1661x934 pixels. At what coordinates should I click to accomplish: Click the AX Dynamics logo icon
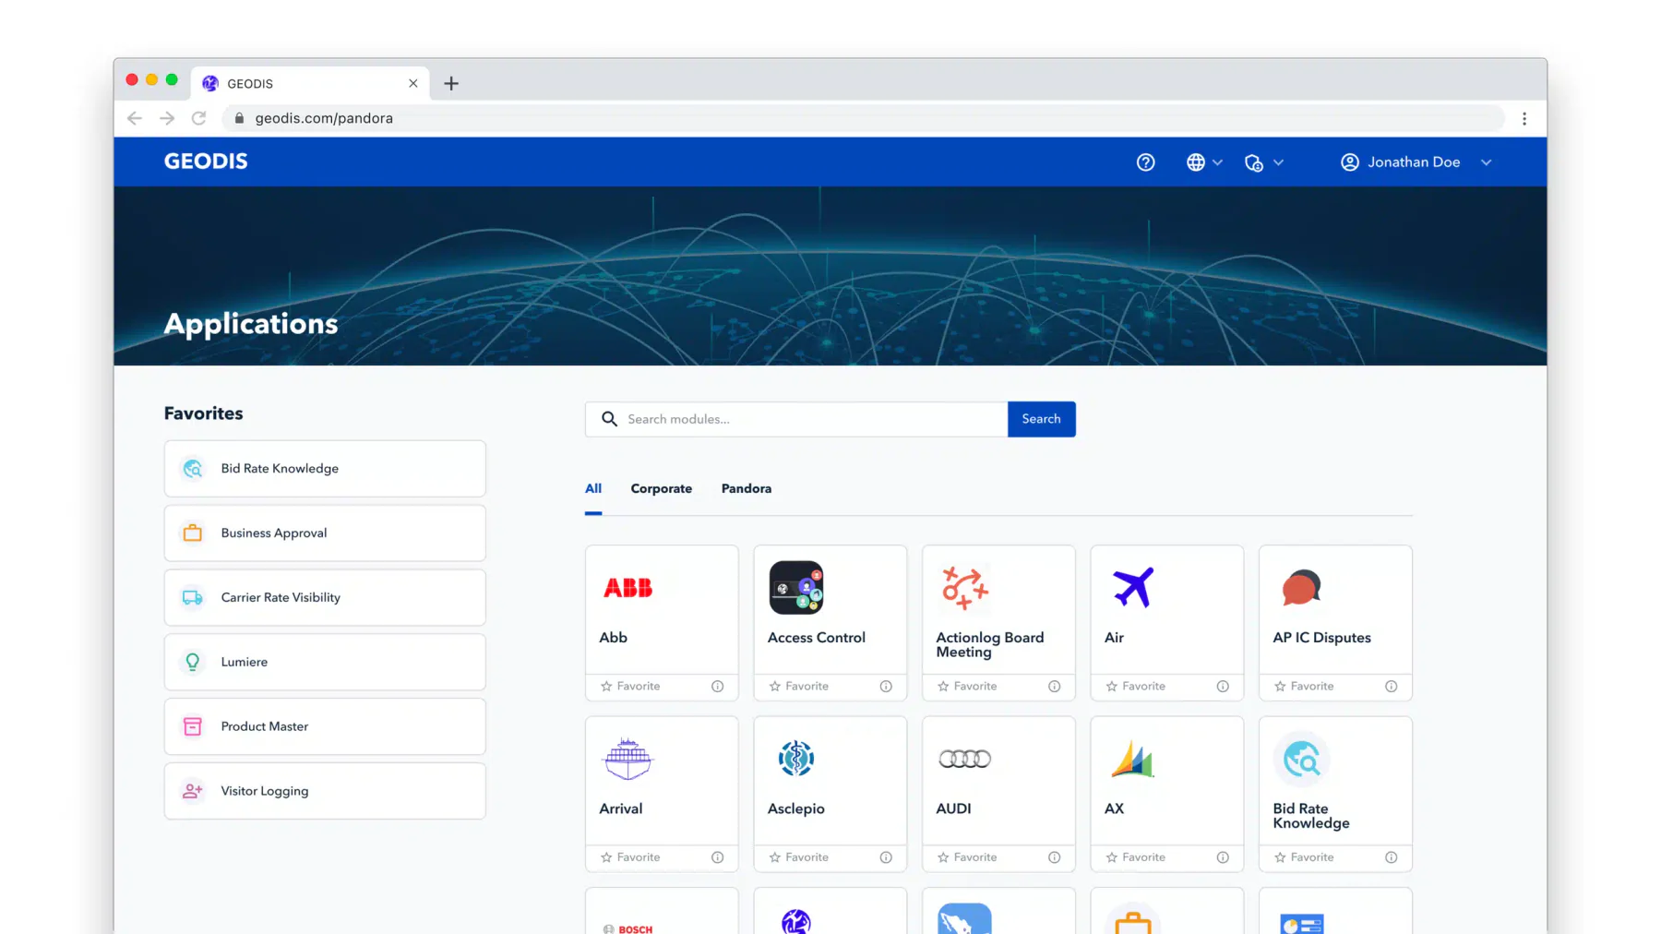(1132, 759)
